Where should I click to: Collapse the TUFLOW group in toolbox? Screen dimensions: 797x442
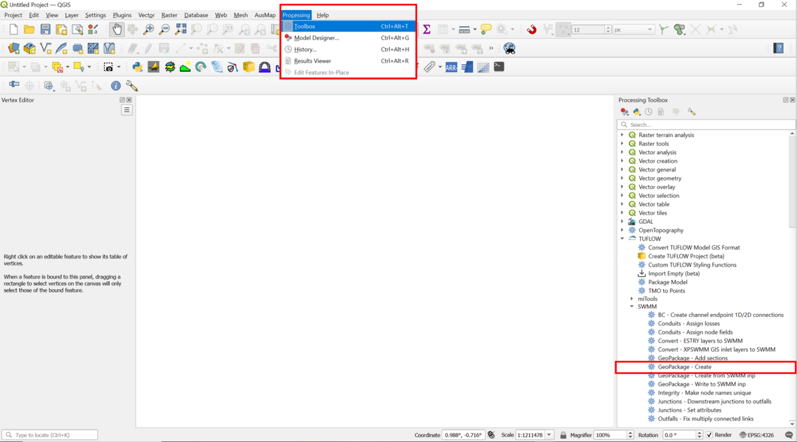point(622,239)
